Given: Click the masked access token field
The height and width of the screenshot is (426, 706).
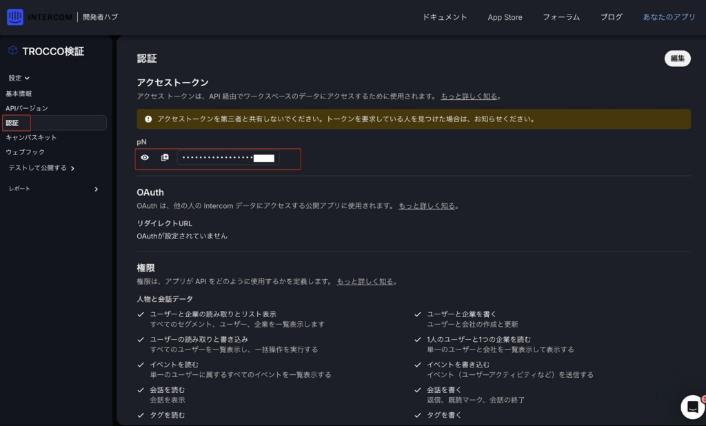Looking at the screenshot, I should (228, 158).
